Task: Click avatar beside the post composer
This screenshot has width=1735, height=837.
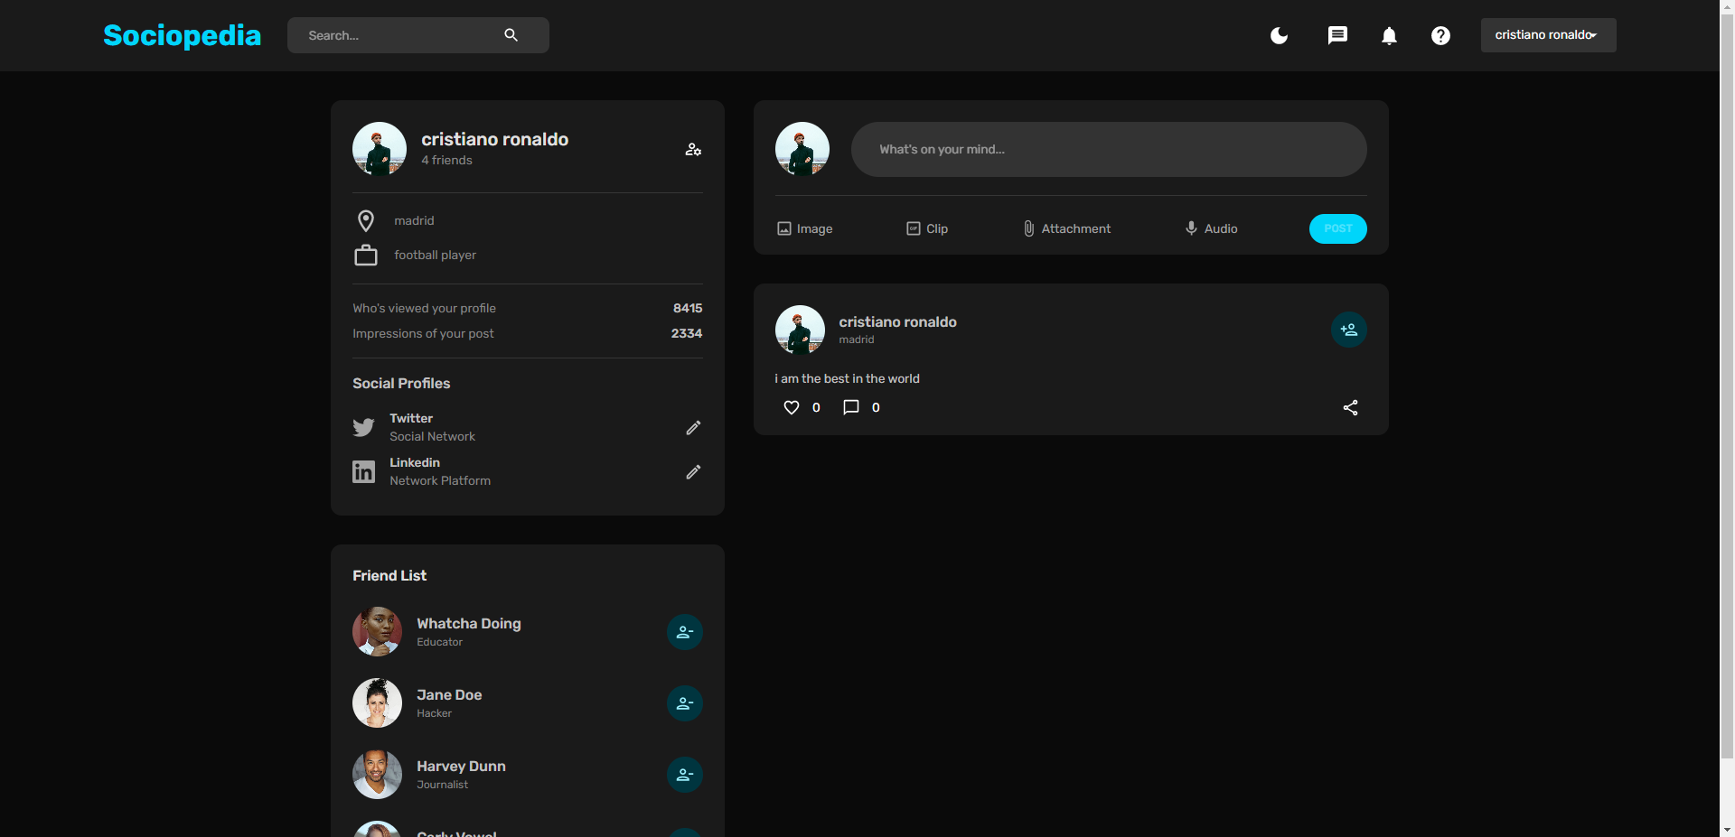Action: tap(802, 149)
